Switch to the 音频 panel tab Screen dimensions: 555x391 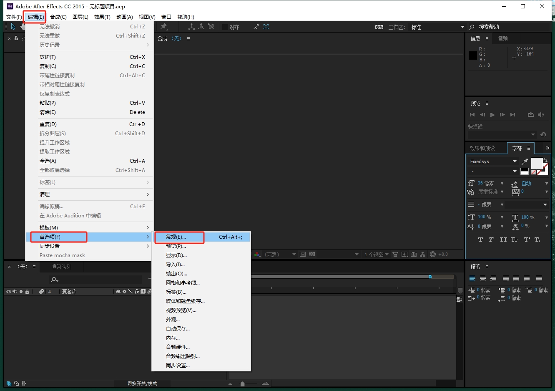point(503,38)
